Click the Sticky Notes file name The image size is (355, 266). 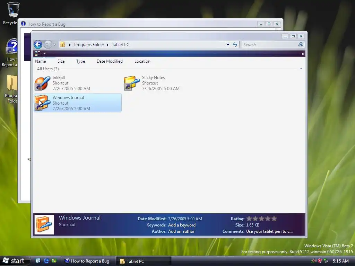point(153,77)
